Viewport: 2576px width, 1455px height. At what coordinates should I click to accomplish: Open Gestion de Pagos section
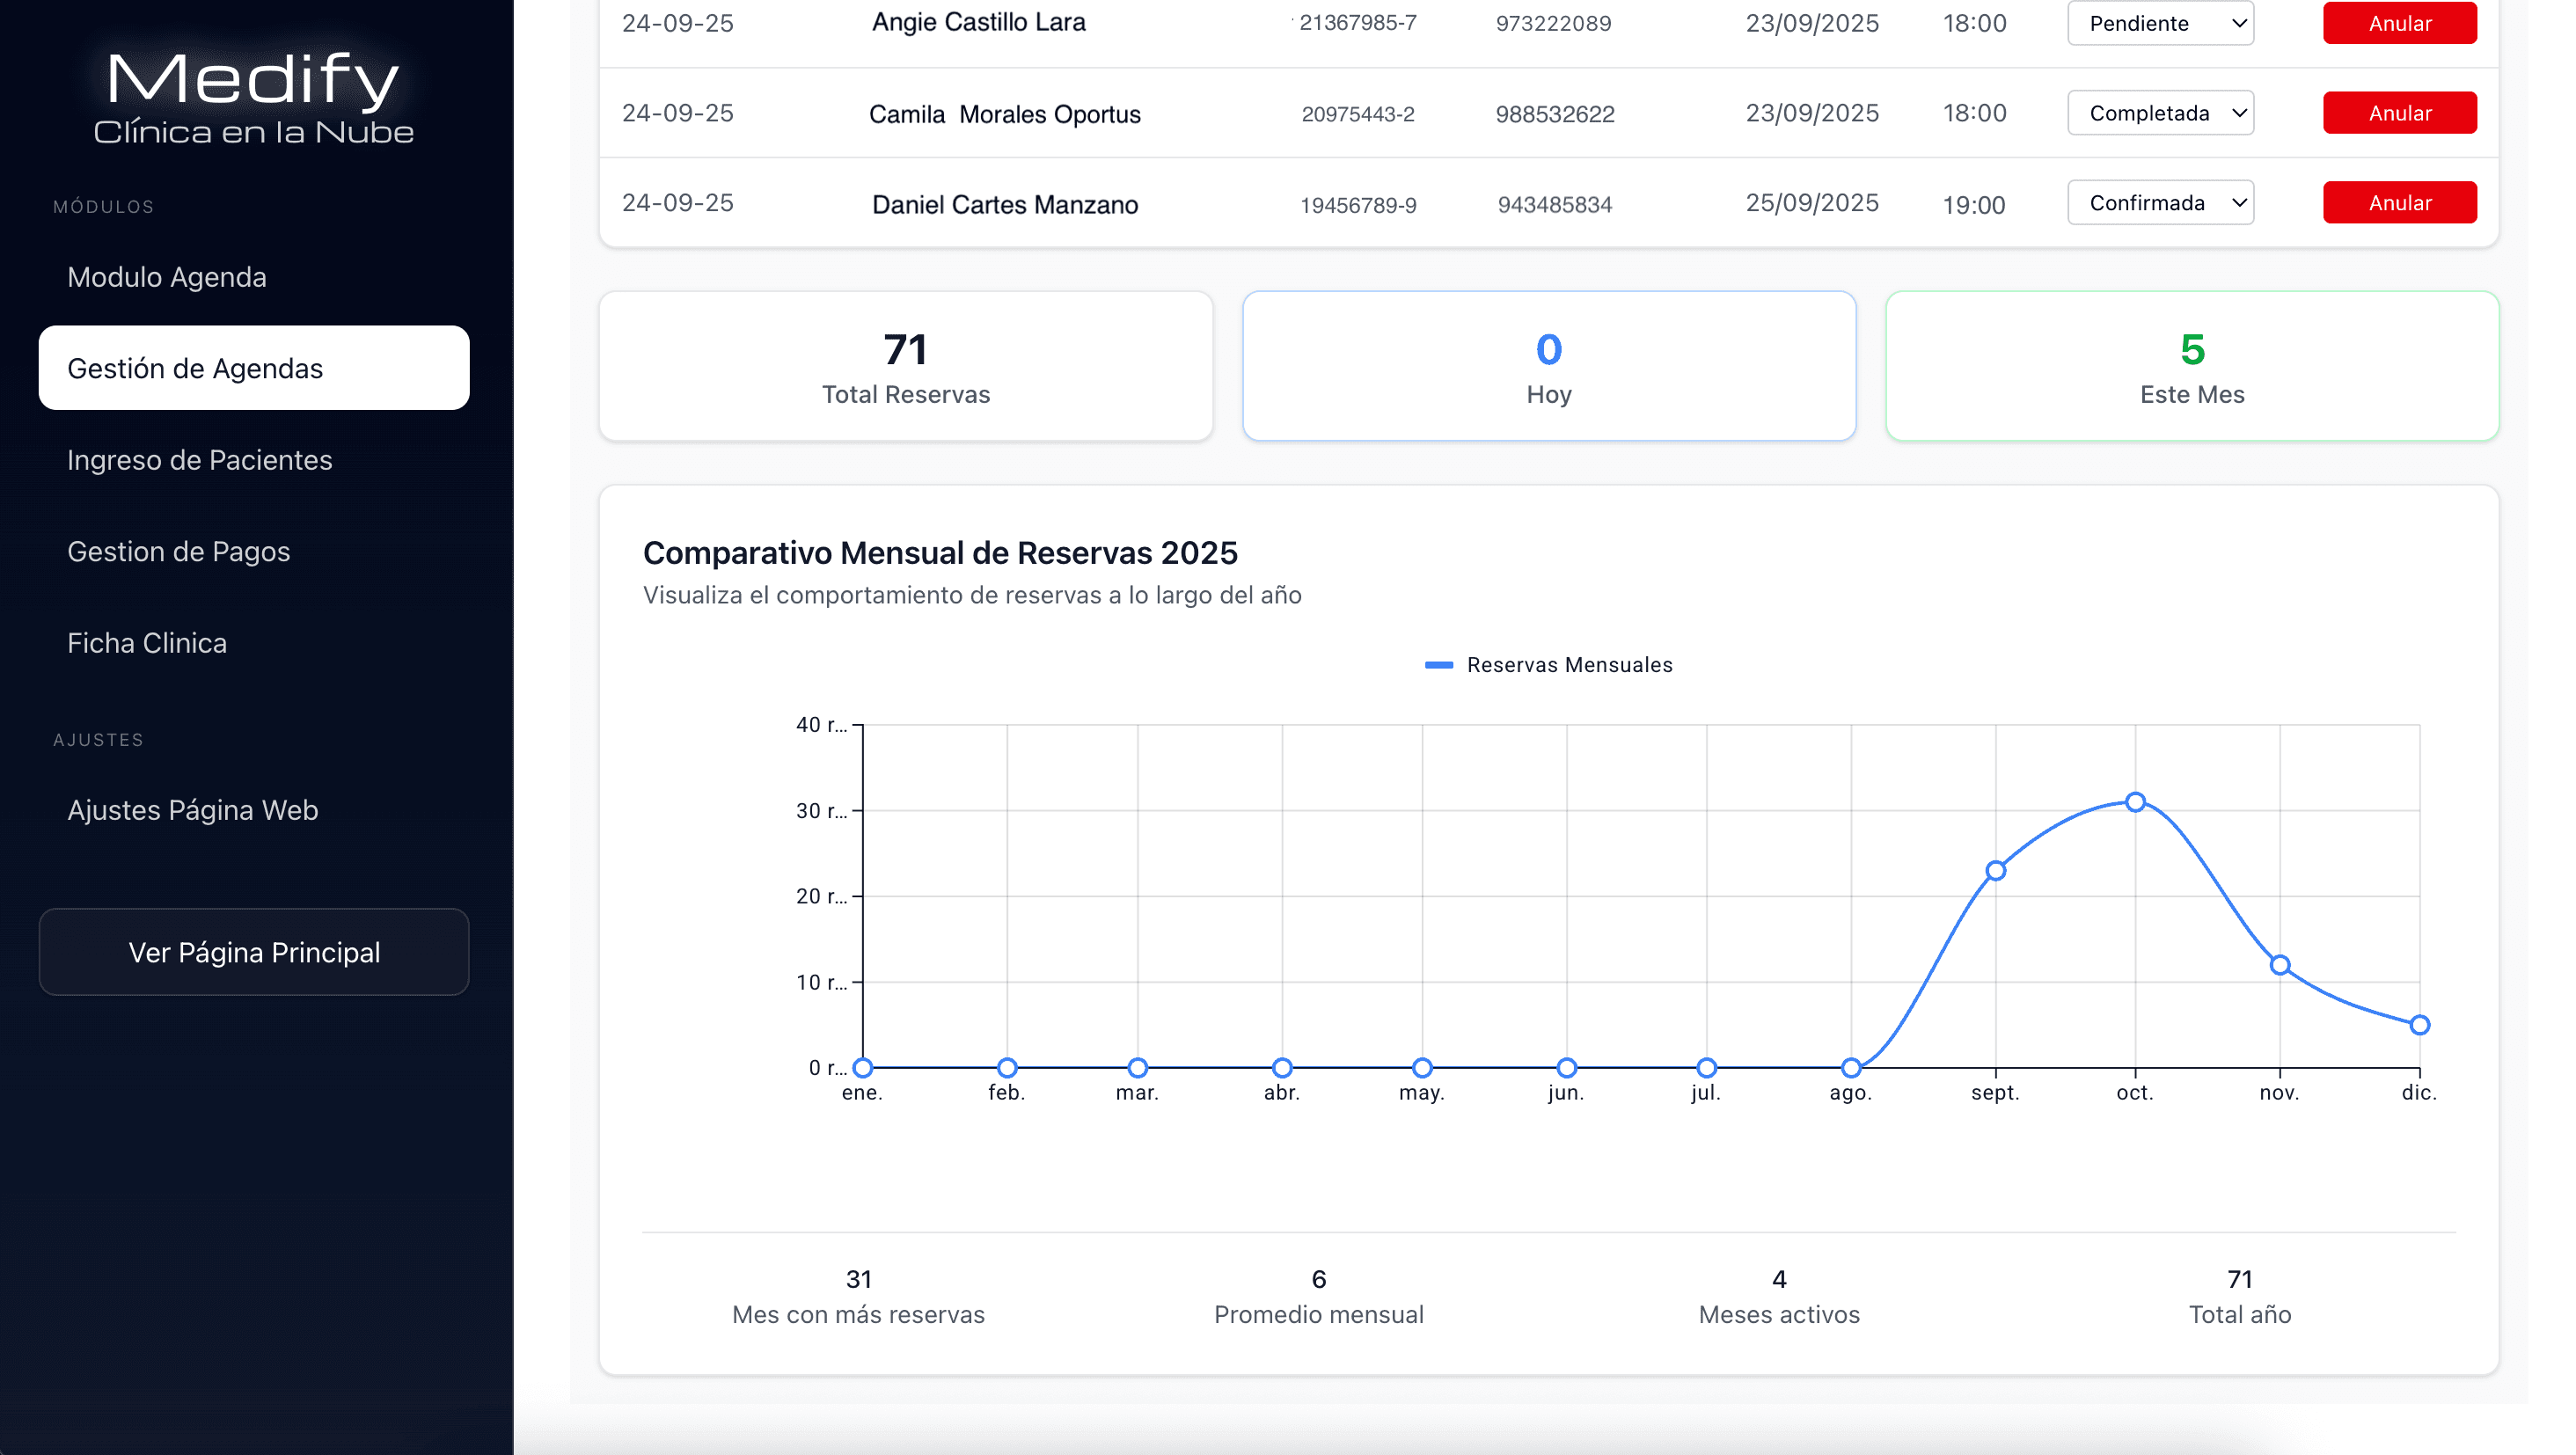[x=178, y=551]
